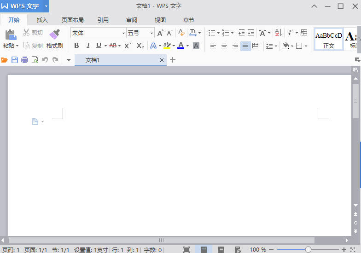
Task: Expand the WPS 文字 application menu arrow
Action: coord(46,6)
